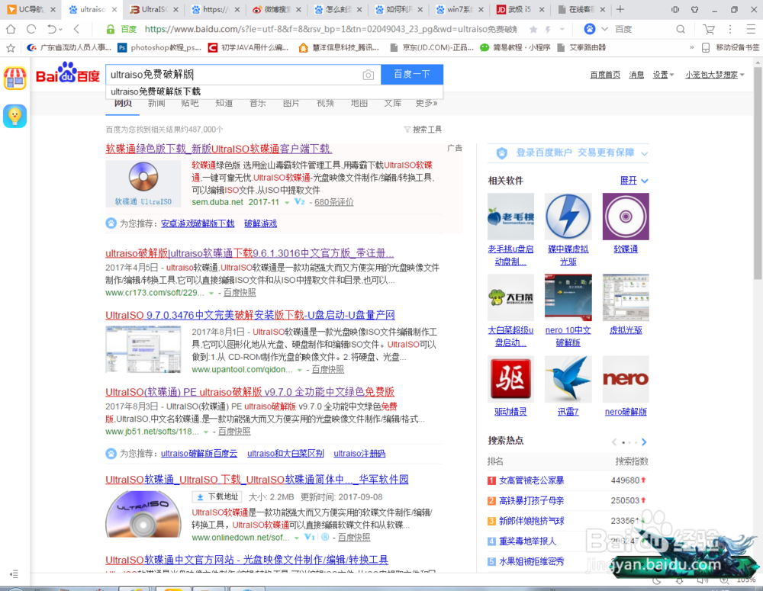Switch to the 知道 search tab
The image size is (763, 591).
click(224, 103)
